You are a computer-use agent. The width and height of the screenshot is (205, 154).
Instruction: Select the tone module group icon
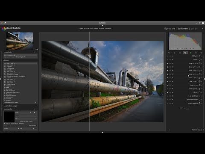coord(185,53)
